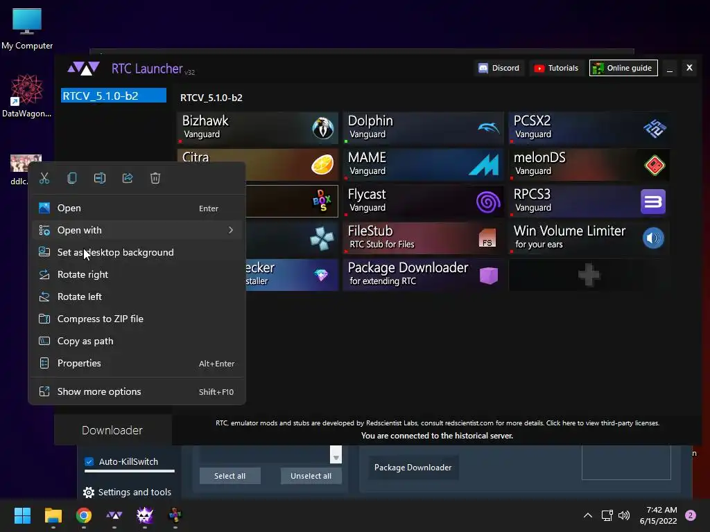Choose Rotate left
This screenshot has width=710, height=532.
137,296
